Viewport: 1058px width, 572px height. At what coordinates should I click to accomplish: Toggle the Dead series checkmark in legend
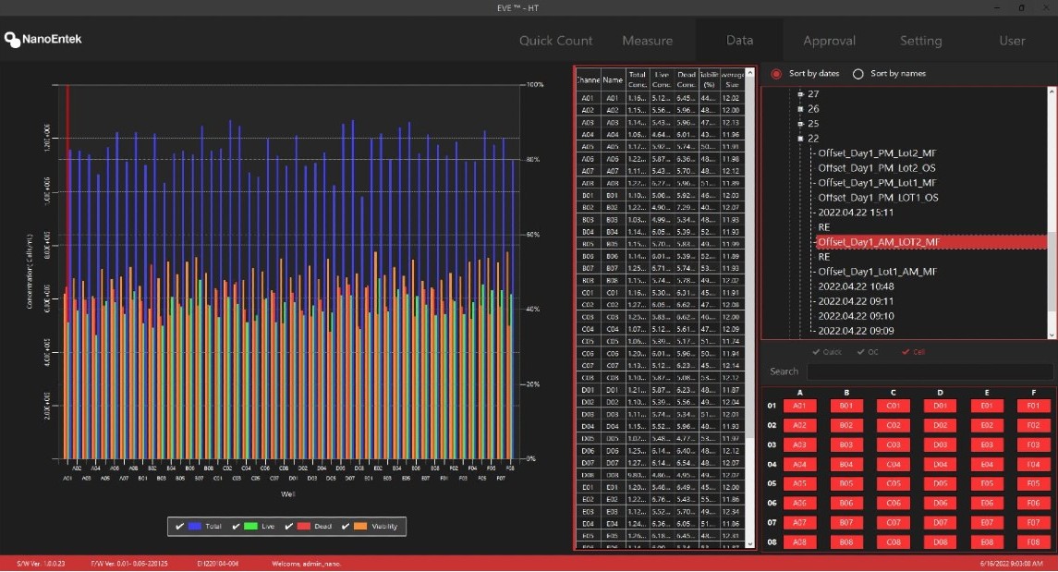coord(289,526)
